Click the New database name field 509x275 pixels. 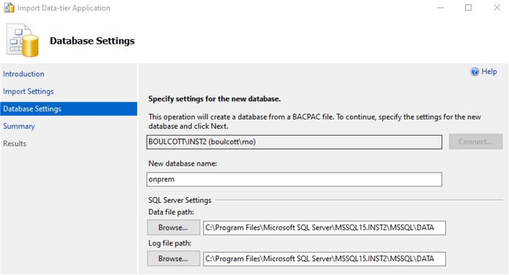click(x=294, y=179)
